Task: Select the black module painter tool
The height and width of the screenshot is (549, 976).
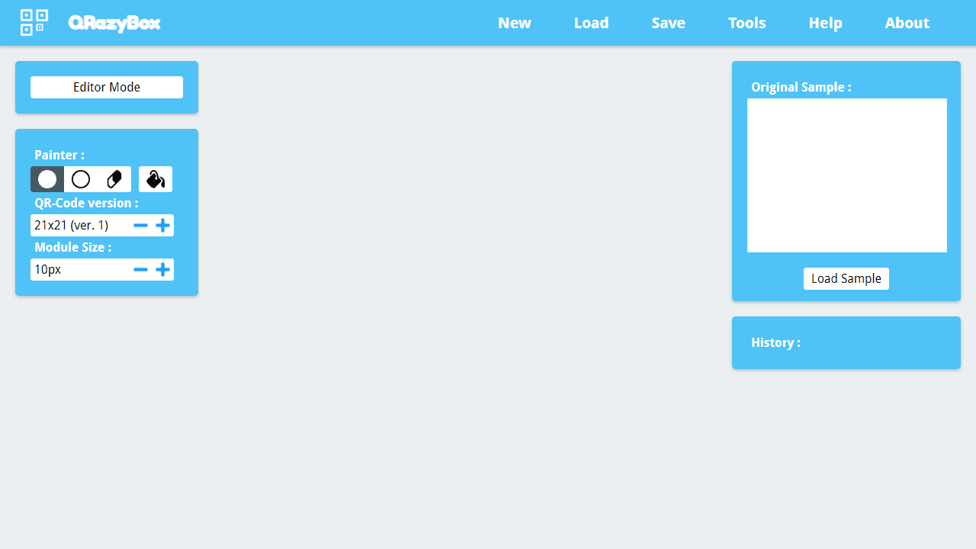Action: 47,179
